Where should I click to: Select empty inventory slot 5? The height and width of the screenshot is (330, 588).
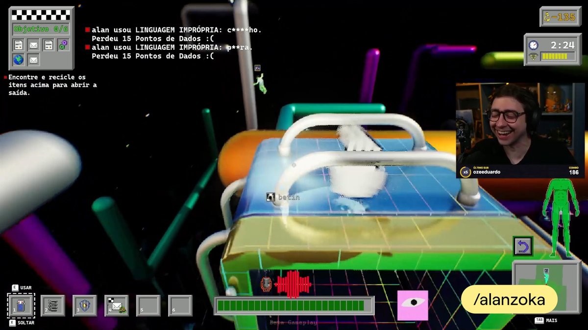point(148,306)
